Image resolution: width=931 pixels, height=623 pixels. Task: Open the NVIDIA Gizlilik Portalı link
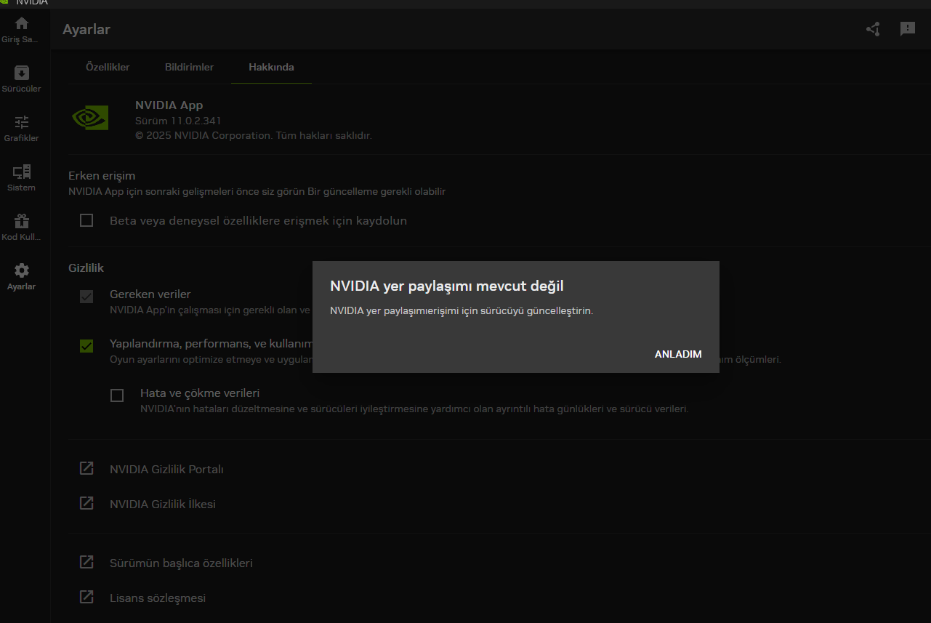click(x=166, y=469)
